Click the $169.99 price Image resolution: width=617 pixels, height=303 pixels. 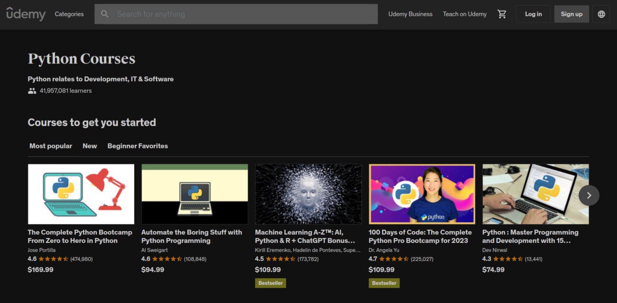pos(41,270)
